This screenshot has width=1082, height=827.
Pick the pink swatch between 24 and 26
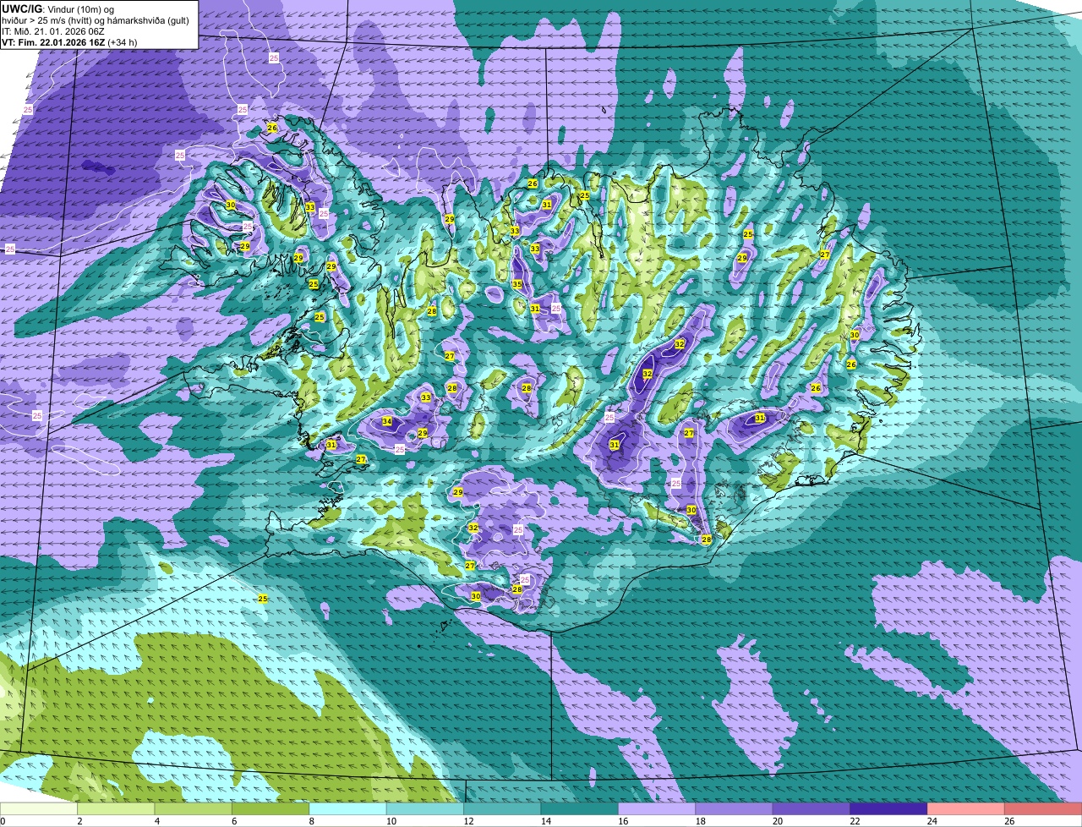coord(966,809)
